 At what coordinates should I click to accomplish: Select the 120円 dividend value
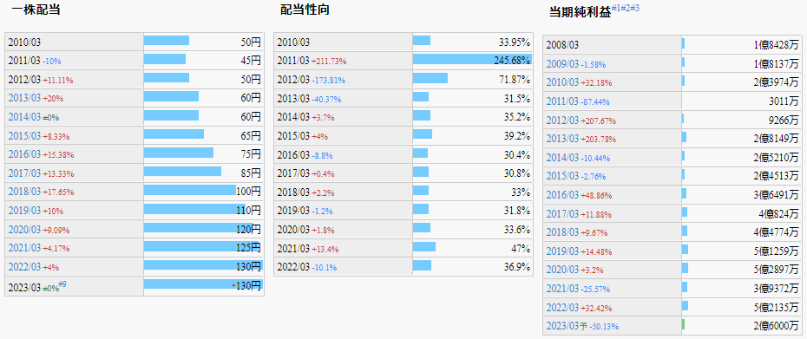(x=249, y=229)
